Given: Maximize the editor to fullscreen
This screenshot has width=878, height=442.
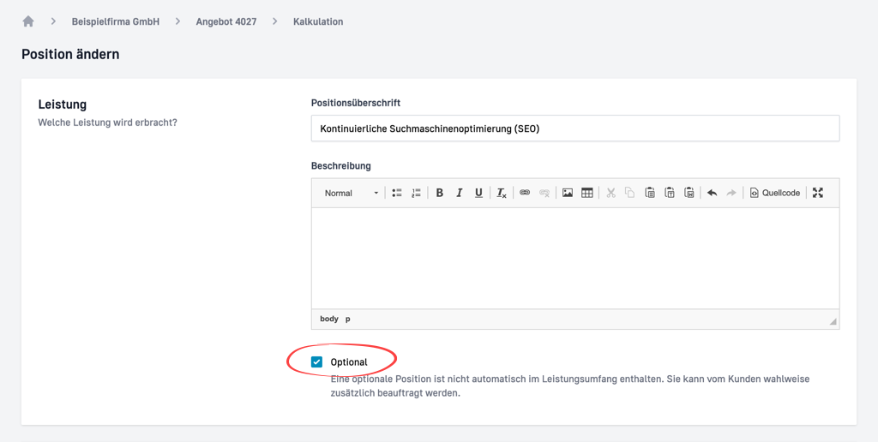Looking at the screenshot, I should pyautogui.click(x=818, y=194).
